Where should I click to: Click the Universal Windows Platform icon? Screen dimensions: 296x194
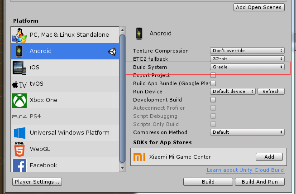[19, 133]
